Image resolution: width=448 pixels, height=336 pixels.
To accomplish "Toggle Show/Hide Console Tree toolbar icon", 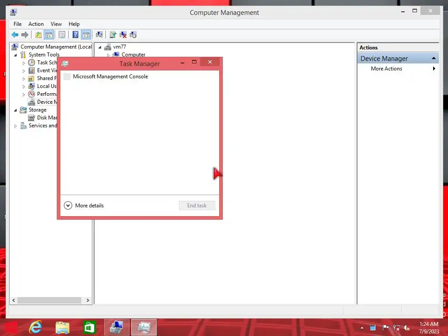I will pos(49,35).
